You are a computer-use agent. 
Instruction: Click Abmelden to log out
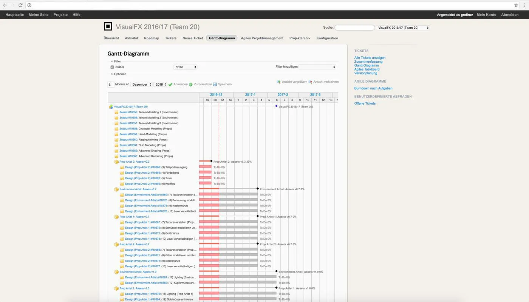coord(510,15)
